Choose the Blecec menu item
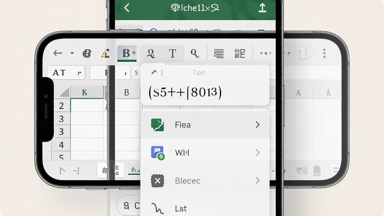Screen dimensions: 384x216 pos(205,181)
